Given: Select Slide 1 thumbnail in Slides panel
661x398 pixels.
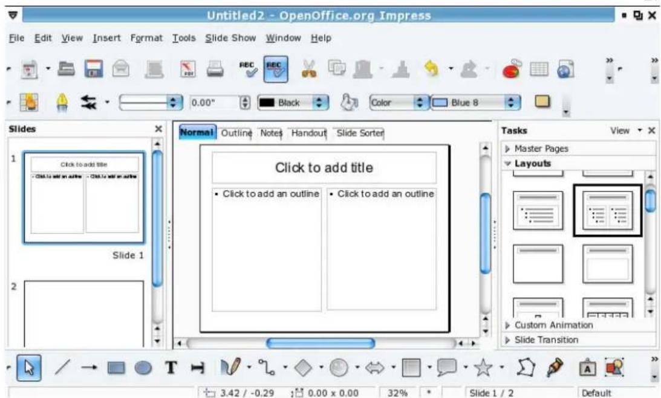Looking at the screenshot, I should coord(84,197).
